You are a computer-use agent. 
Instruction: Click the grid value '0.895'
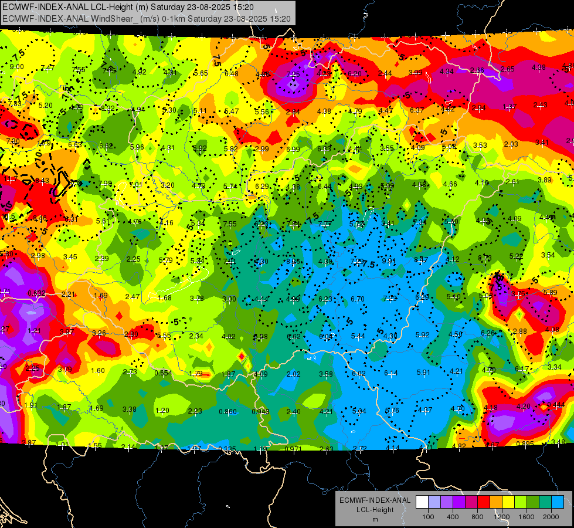(525, 444)
